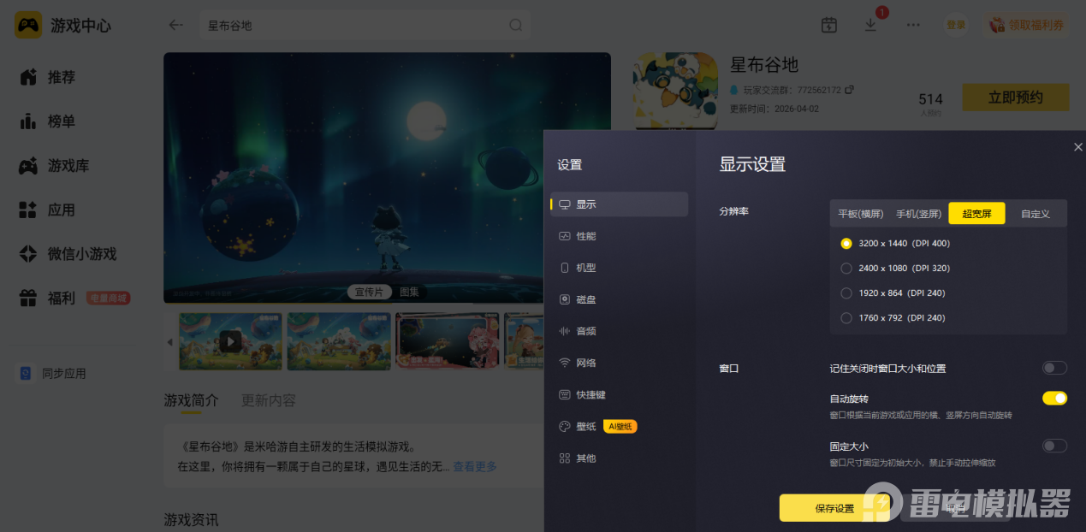Screen dimensions: 1086x532
Task: Play the first video thumbnail
Action: tap(229, 341)
